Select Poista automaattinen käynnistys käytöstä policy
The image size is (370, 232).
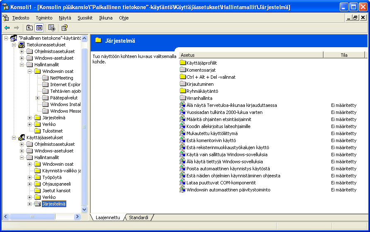pyautogui.click(x=228, y=169)
